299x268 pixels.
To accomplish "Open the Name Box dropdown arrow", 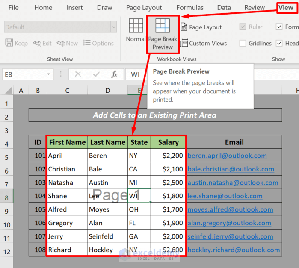I will click(x=49, y=74).
